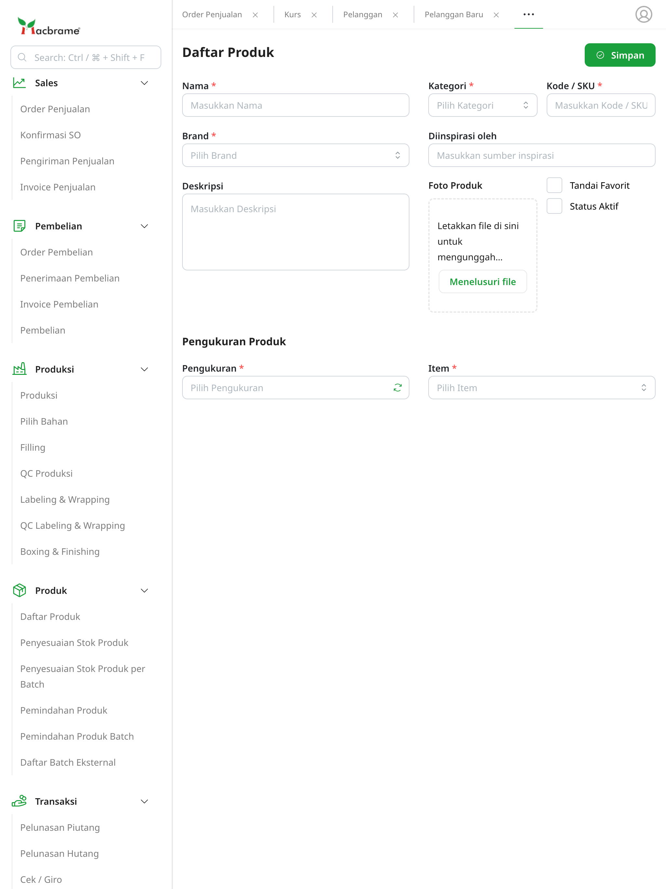Close the Kurs tab
This screenshot has height=889, width=666.
[x=314, y=15]
